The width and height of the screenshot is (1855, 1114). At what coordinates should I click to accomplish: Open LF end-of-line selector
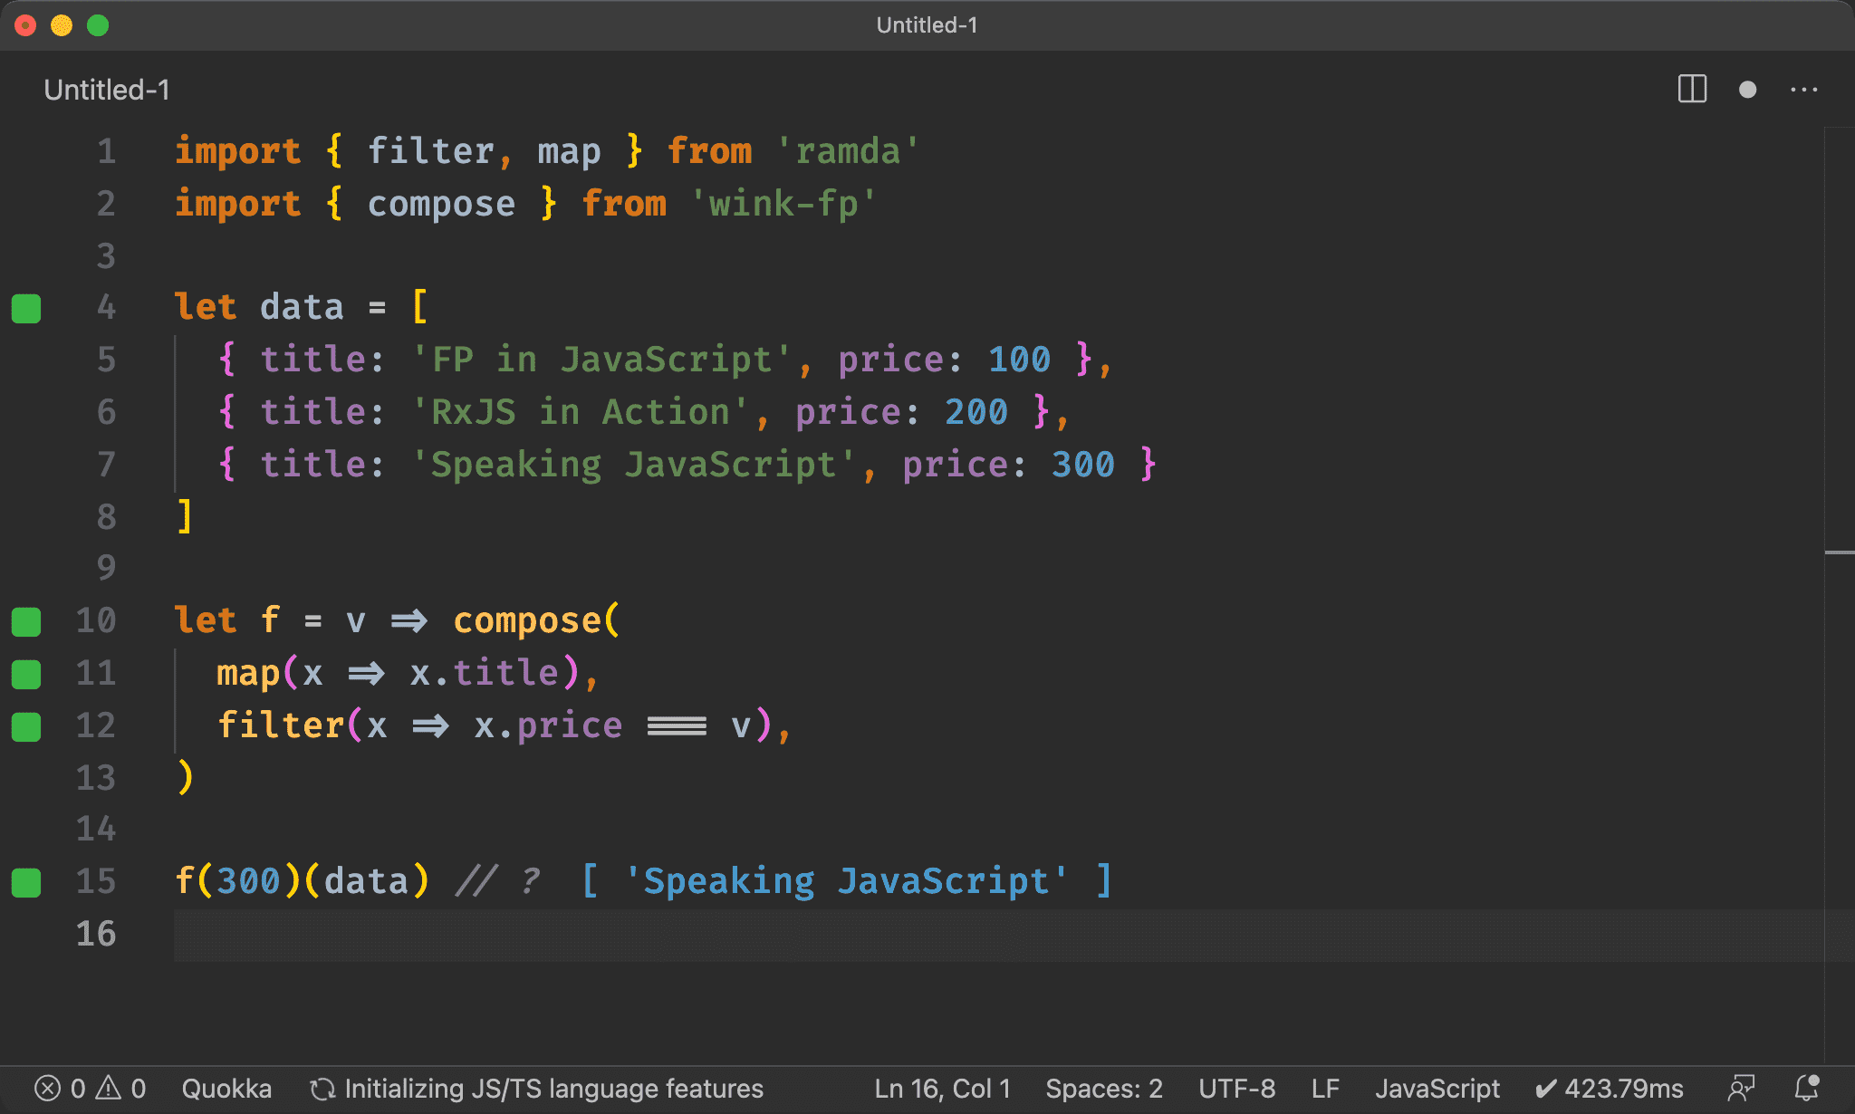[1325, 1089]
